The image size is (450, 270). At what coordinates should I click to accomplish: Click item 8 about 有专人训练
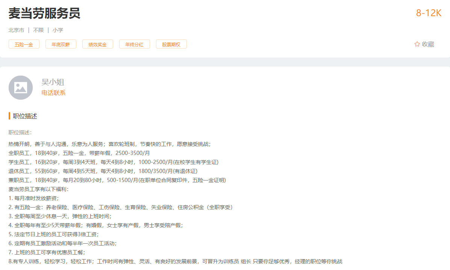point(175,261)
